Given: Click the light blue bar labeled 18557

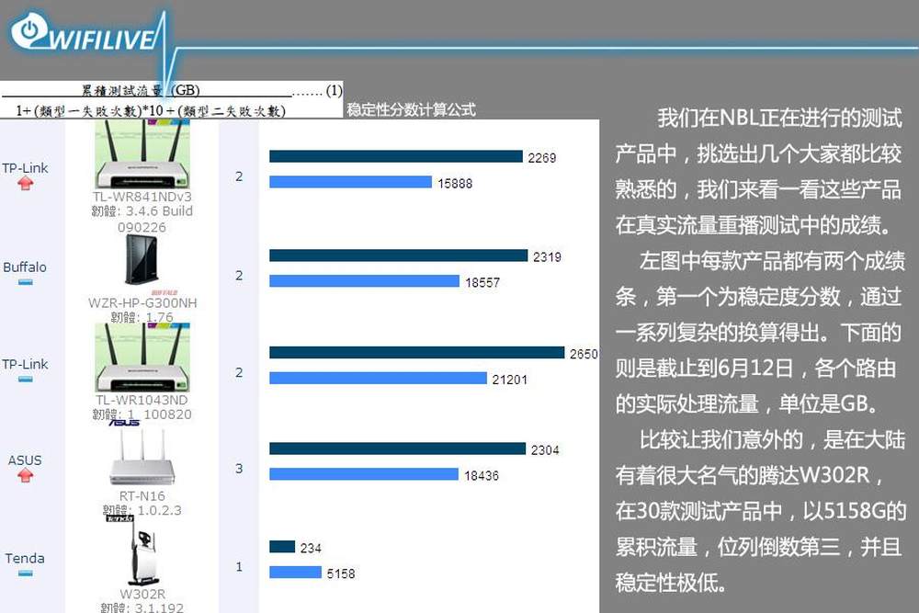Looking at the screenshot, I should click(x=365, y=281).
